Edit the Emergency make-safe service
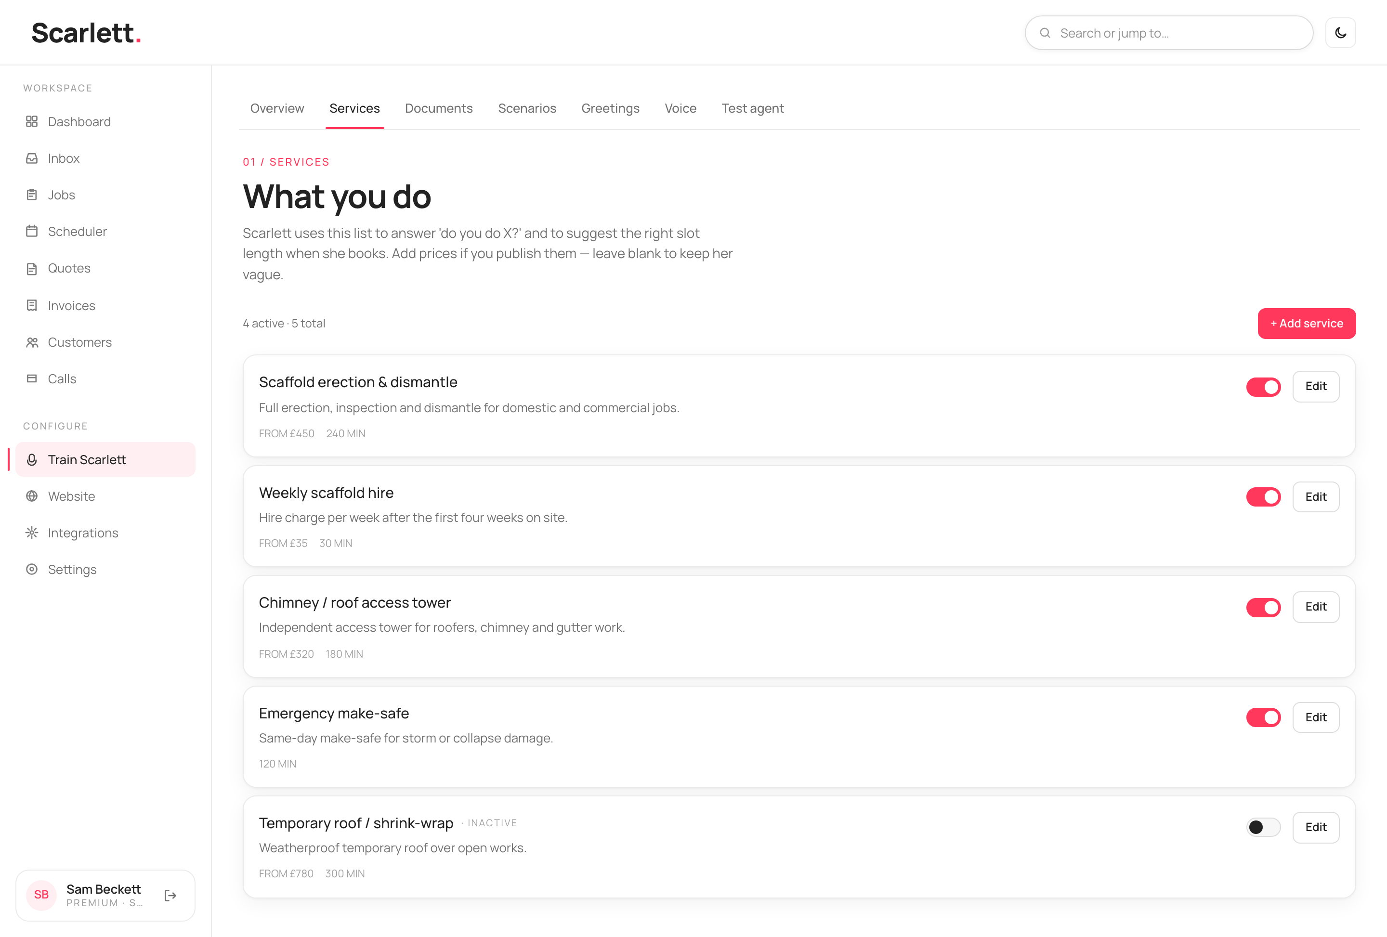Screen dimensions: 1387x937 (x=1315, y=717)
